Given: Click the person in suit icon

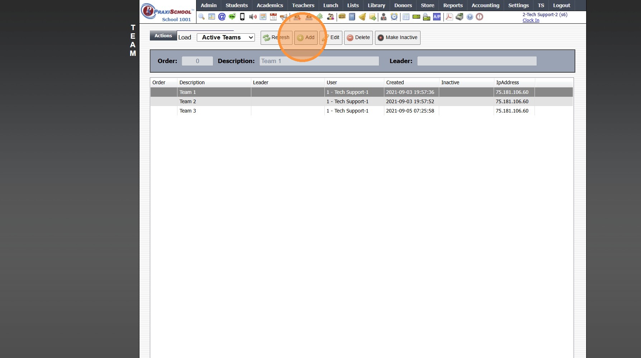Looking at the screenshot, I should coord(384,17).
